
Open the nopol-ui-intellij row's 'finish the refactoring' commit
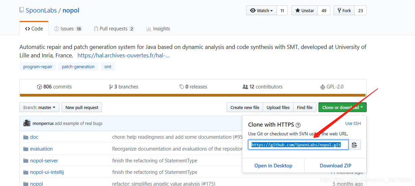(155, 172)
